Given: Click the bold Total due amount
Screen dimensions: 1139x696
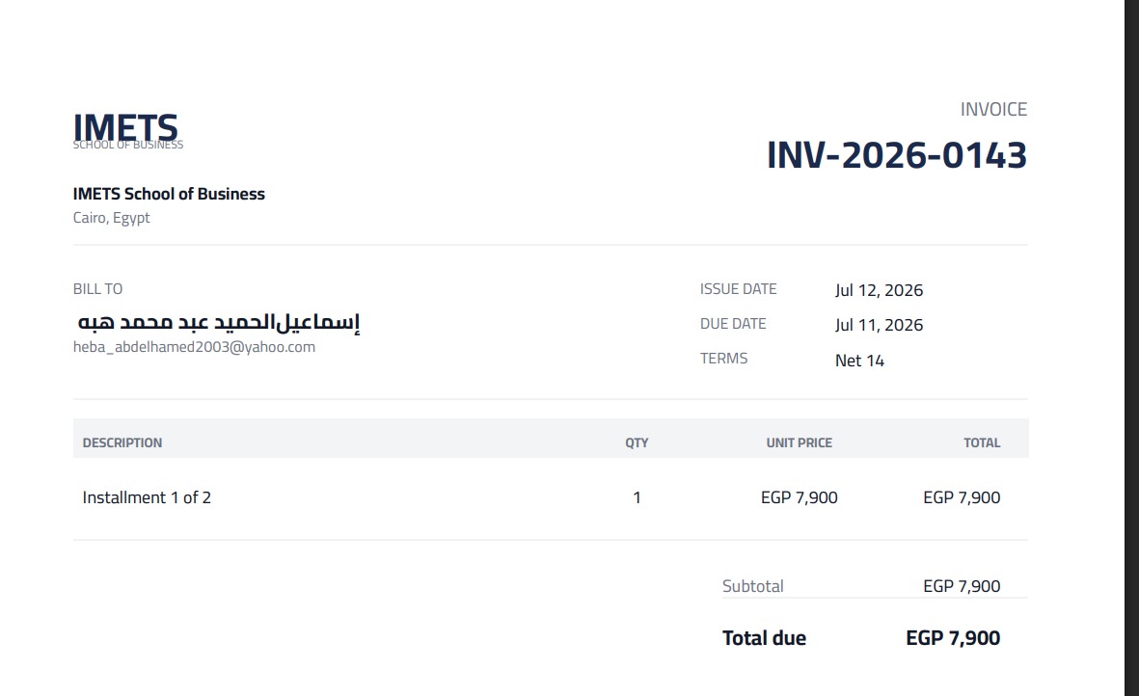Looking at the screenshot, I should (x=953, y=638).
